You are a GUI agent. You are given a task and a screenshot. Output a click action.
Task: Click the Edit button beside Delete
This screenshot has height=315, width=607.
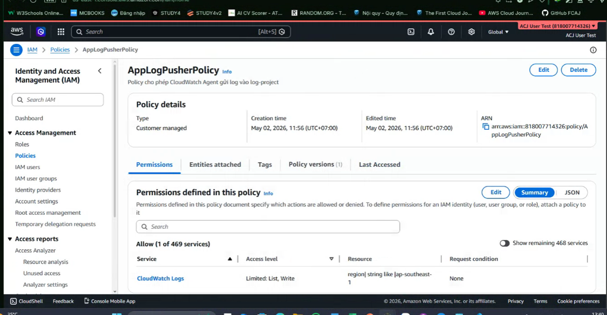(544, 70)
